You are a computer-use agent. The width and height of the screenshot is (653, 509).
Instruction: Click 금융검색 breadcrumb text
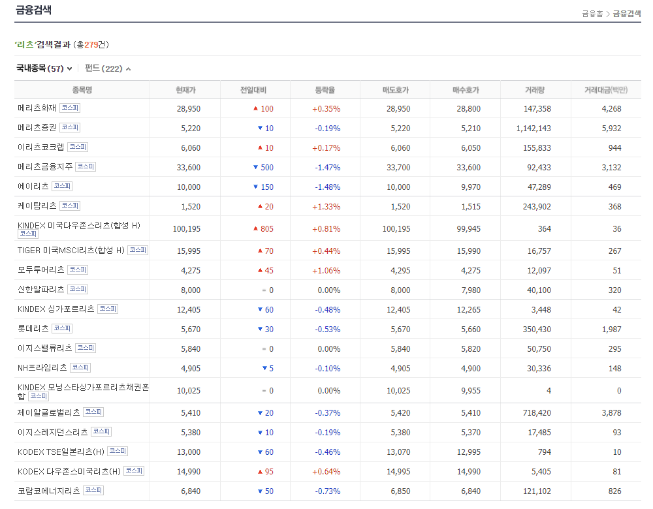[626, 14]
